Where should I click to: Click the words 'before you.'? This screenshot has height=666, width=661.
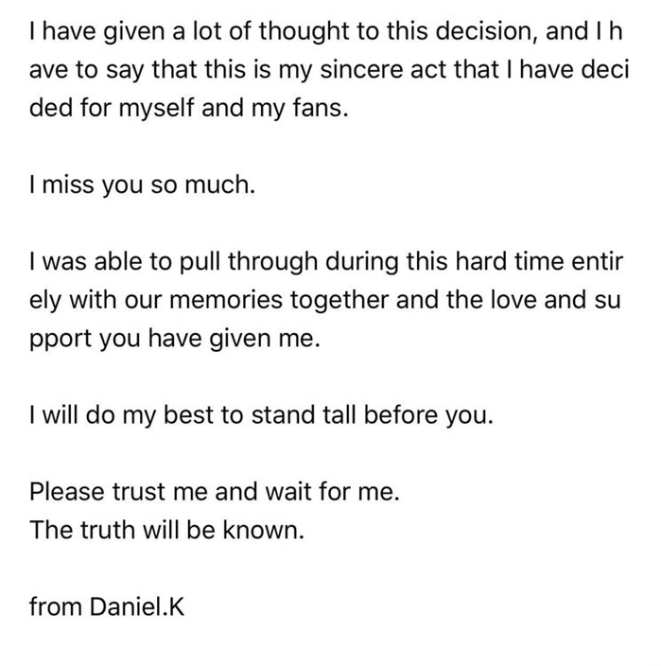tap(428, 415)
